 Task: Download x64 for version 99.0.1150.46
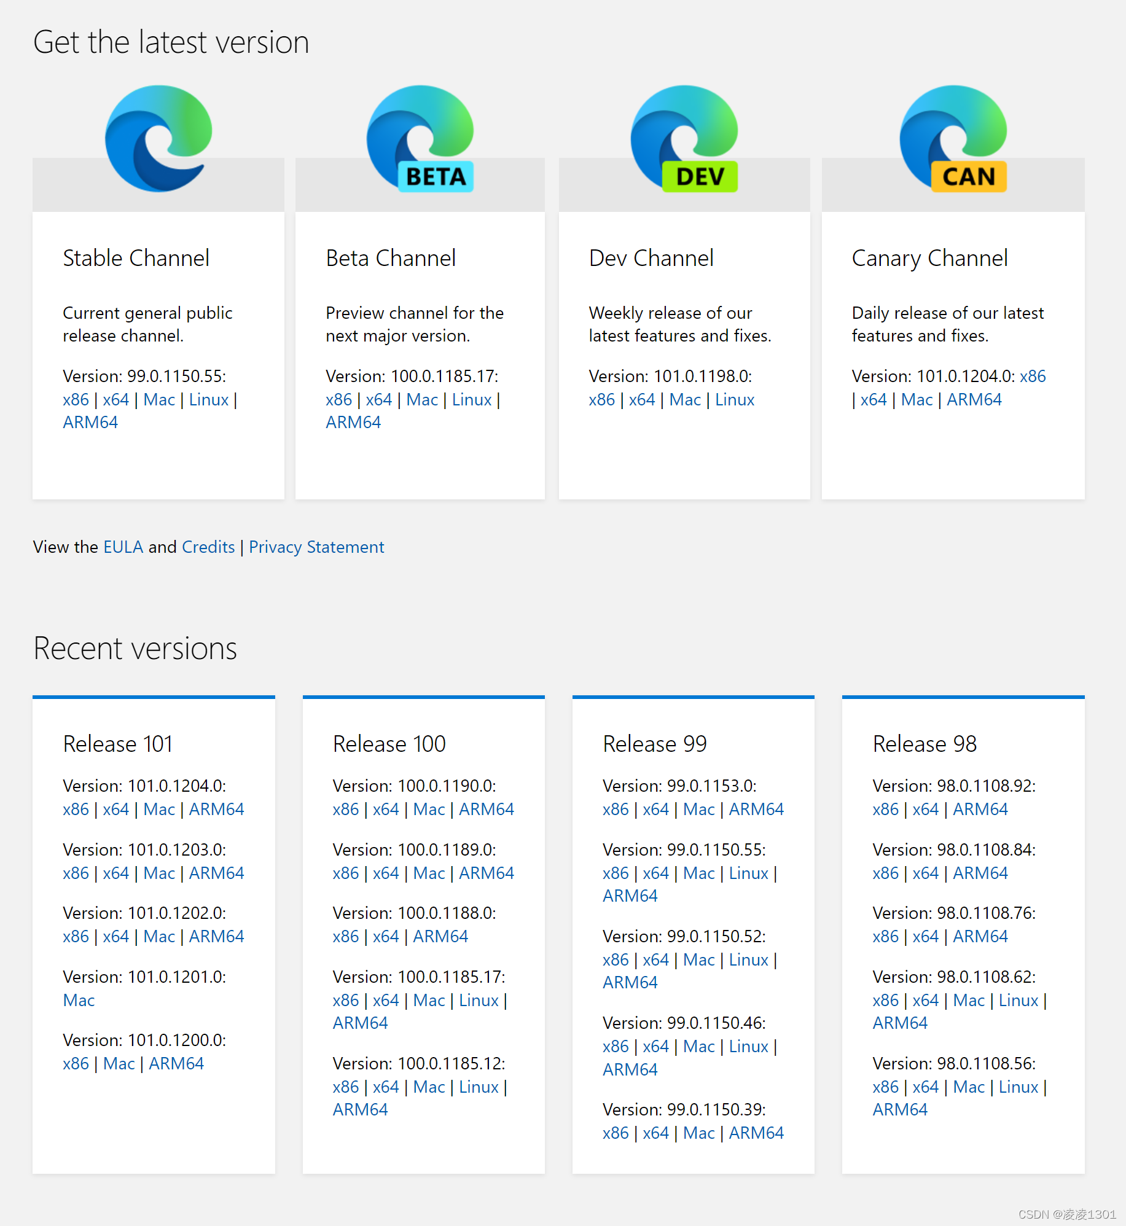click(655, 1046)
